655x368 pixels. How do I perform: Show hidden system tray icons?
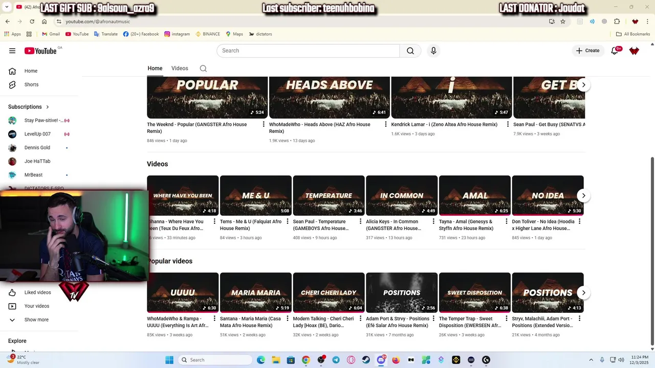591,360
